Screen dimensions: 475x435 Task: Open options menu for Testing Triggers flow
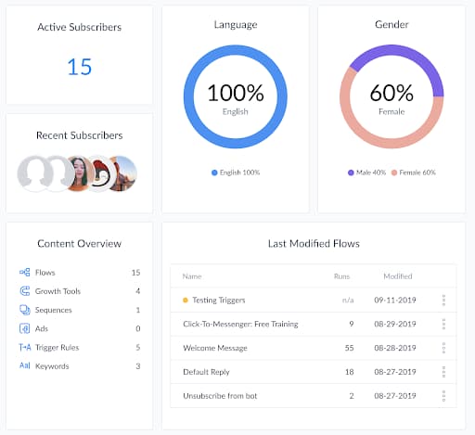[443, 301]
